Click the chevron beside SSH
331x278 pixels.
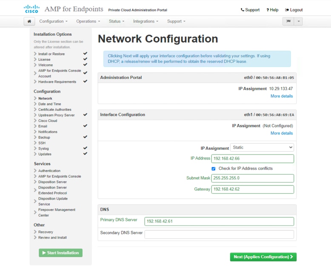click(35, 143)
